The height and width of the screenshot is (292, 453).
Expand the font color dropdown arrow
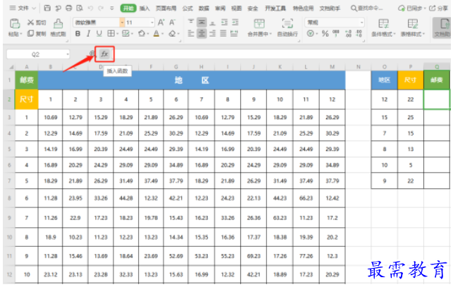(162, 34)
